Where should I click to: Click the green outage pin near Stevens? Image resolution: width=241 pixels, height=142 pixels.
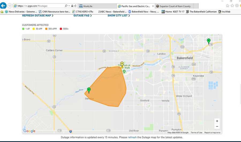(89, 90)
